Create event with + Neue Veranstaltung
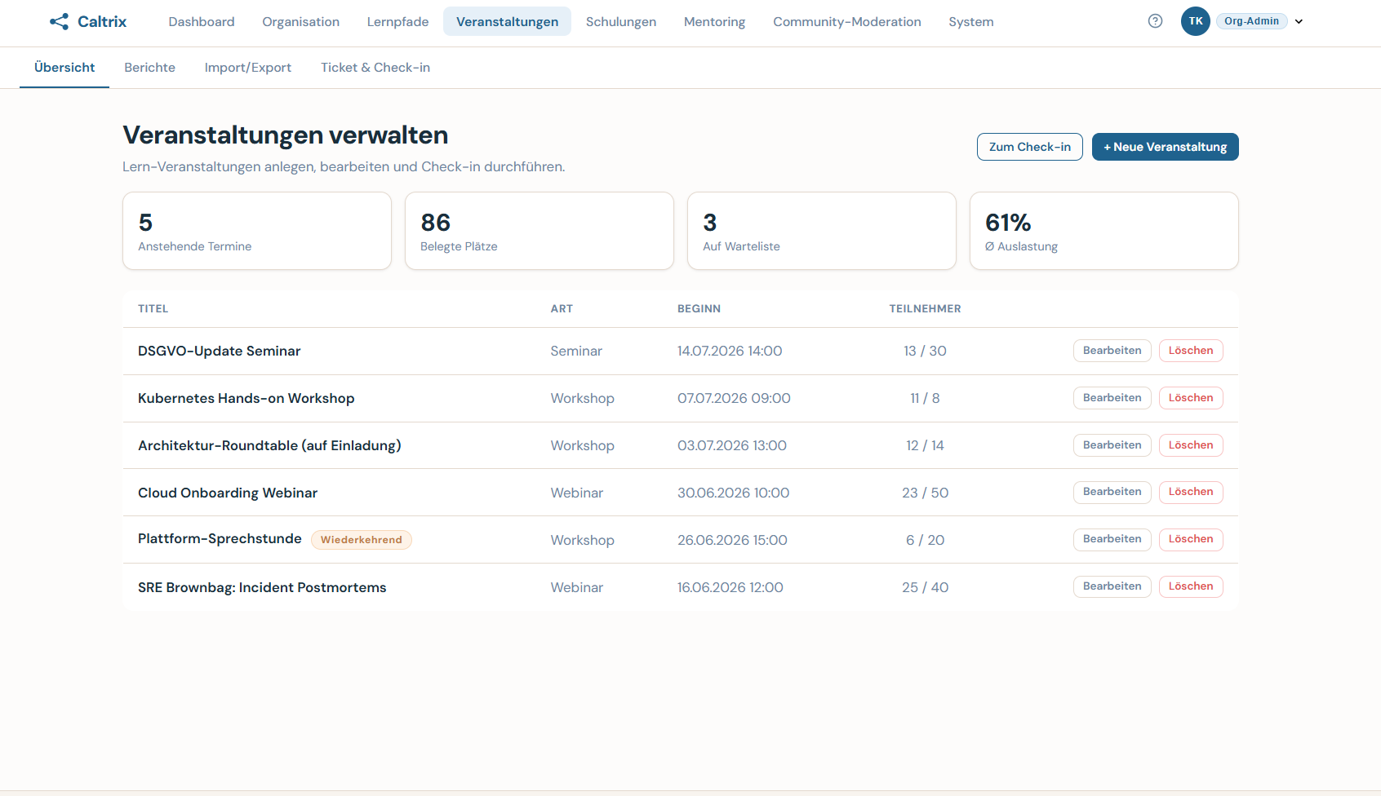The image size is (1381, 796). point(1165,147)
